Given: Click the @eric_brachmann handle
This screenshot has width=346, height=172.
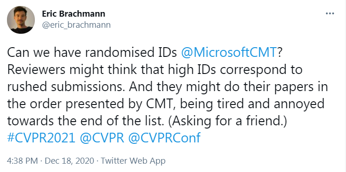Looking at the screenshot, I should (x=76, y=25).
